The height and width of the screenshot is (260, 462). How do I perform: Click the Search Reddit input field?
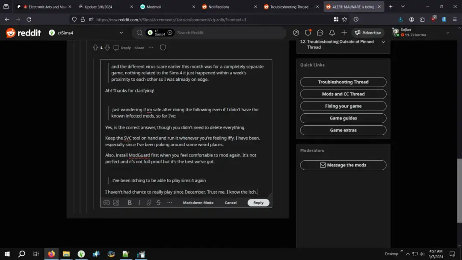click(227, 32)
